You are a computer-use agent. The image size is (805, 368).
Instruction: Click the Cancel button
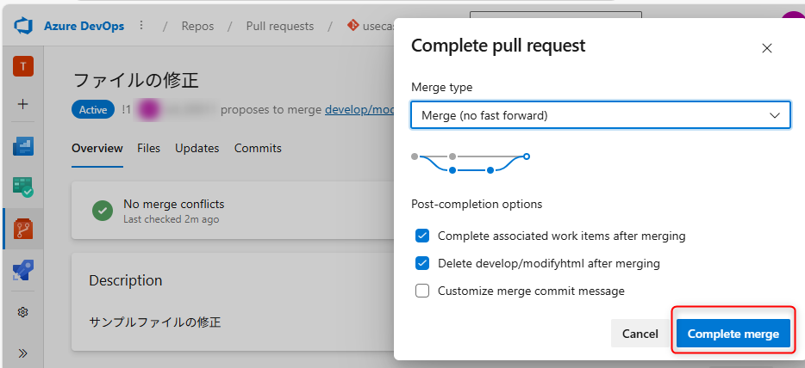coord(640,334)
